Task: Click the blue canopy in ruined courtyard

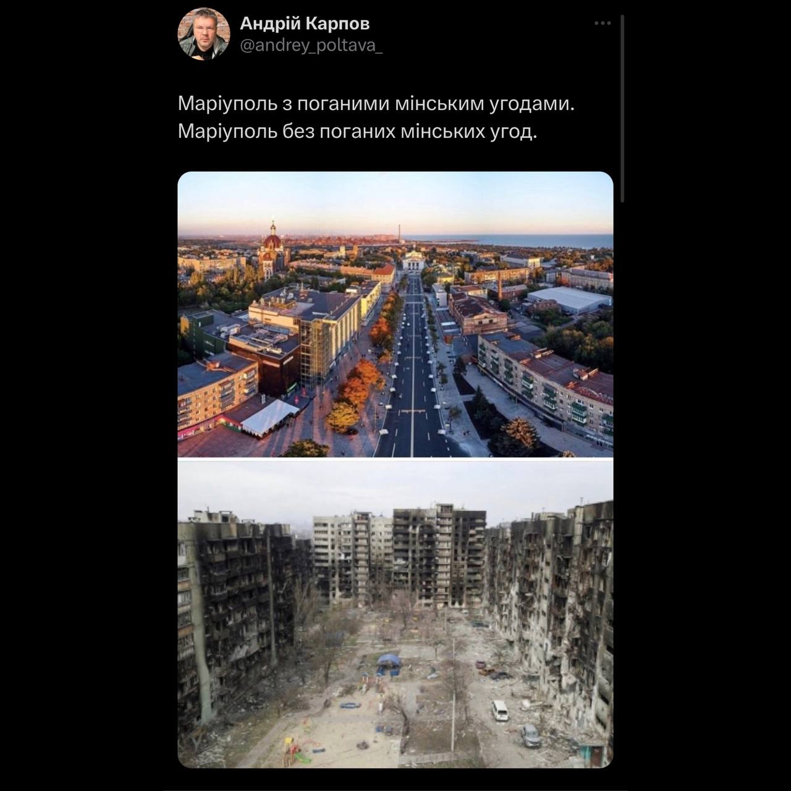Action: (388, 661)
